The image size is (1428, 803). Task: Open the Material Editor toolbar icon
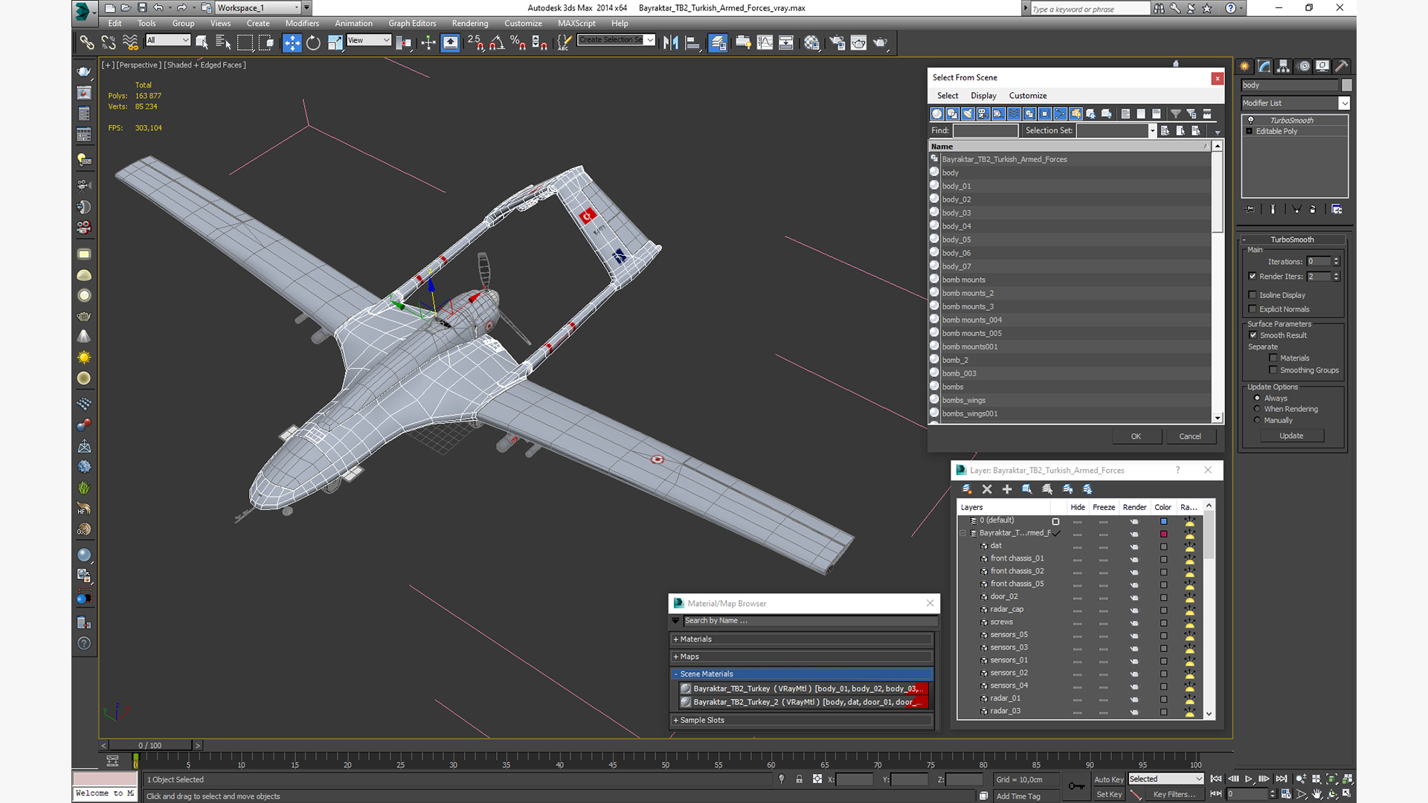(x=811, y=42)
